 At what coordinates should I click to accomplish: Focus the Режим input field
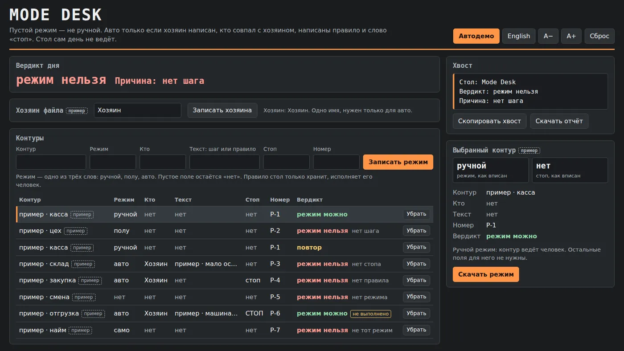pos(113,162)
